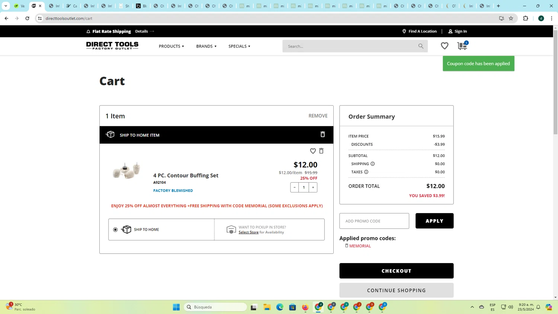Select the Ship to Home radio button

click(115, 230)
